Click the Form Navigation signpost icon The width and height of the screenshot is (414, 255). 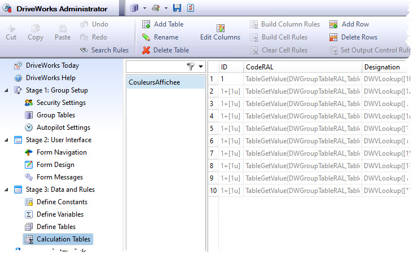[29, 152]
